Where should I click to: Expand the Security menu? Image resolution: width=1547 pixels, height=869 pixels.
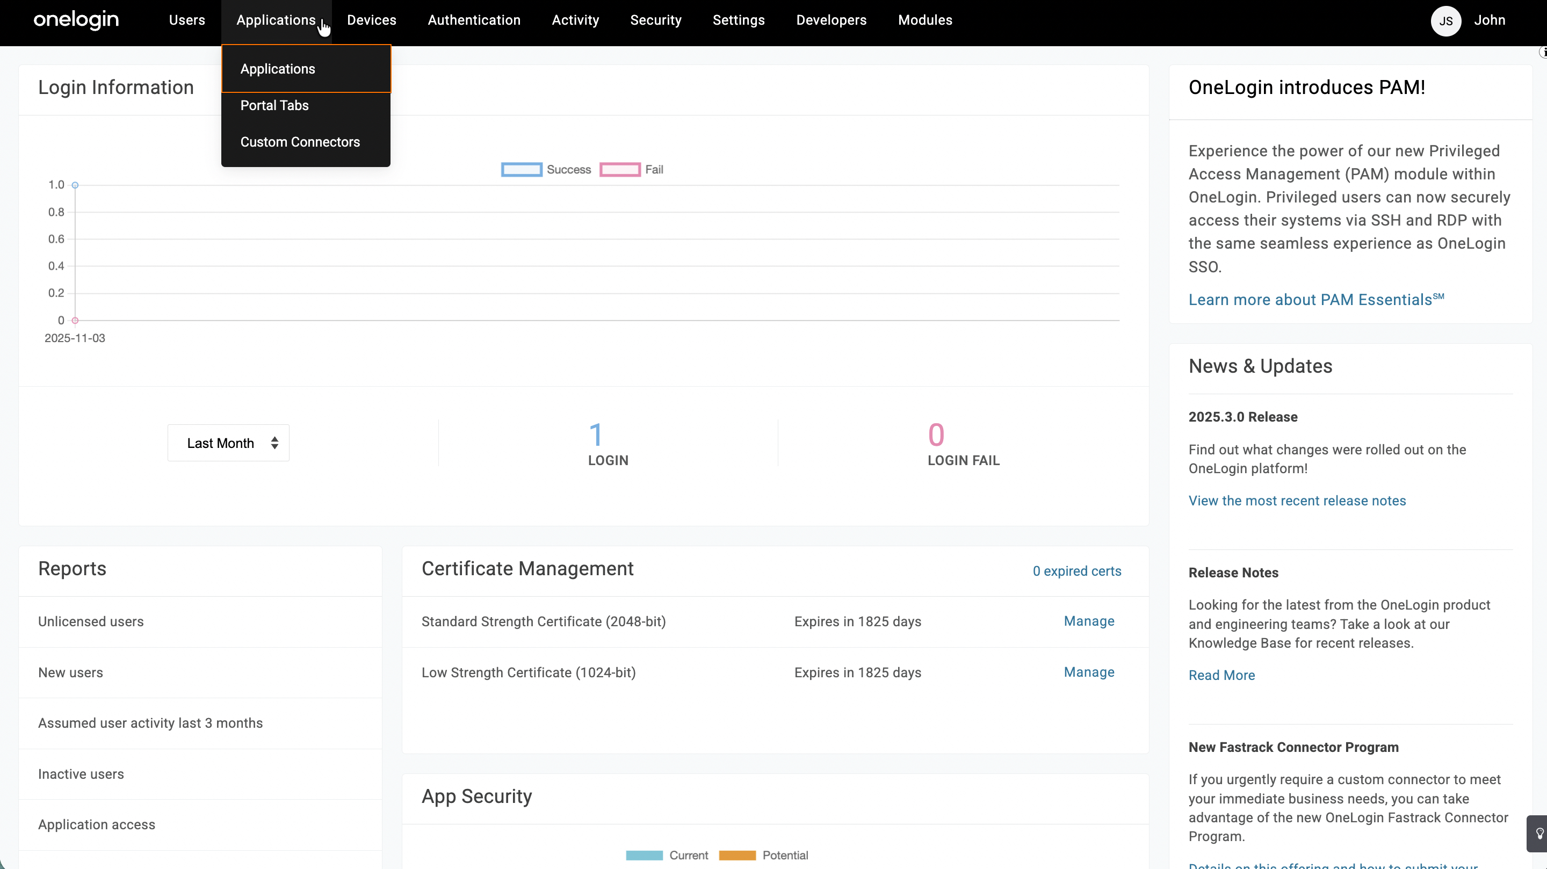(655, 20)
